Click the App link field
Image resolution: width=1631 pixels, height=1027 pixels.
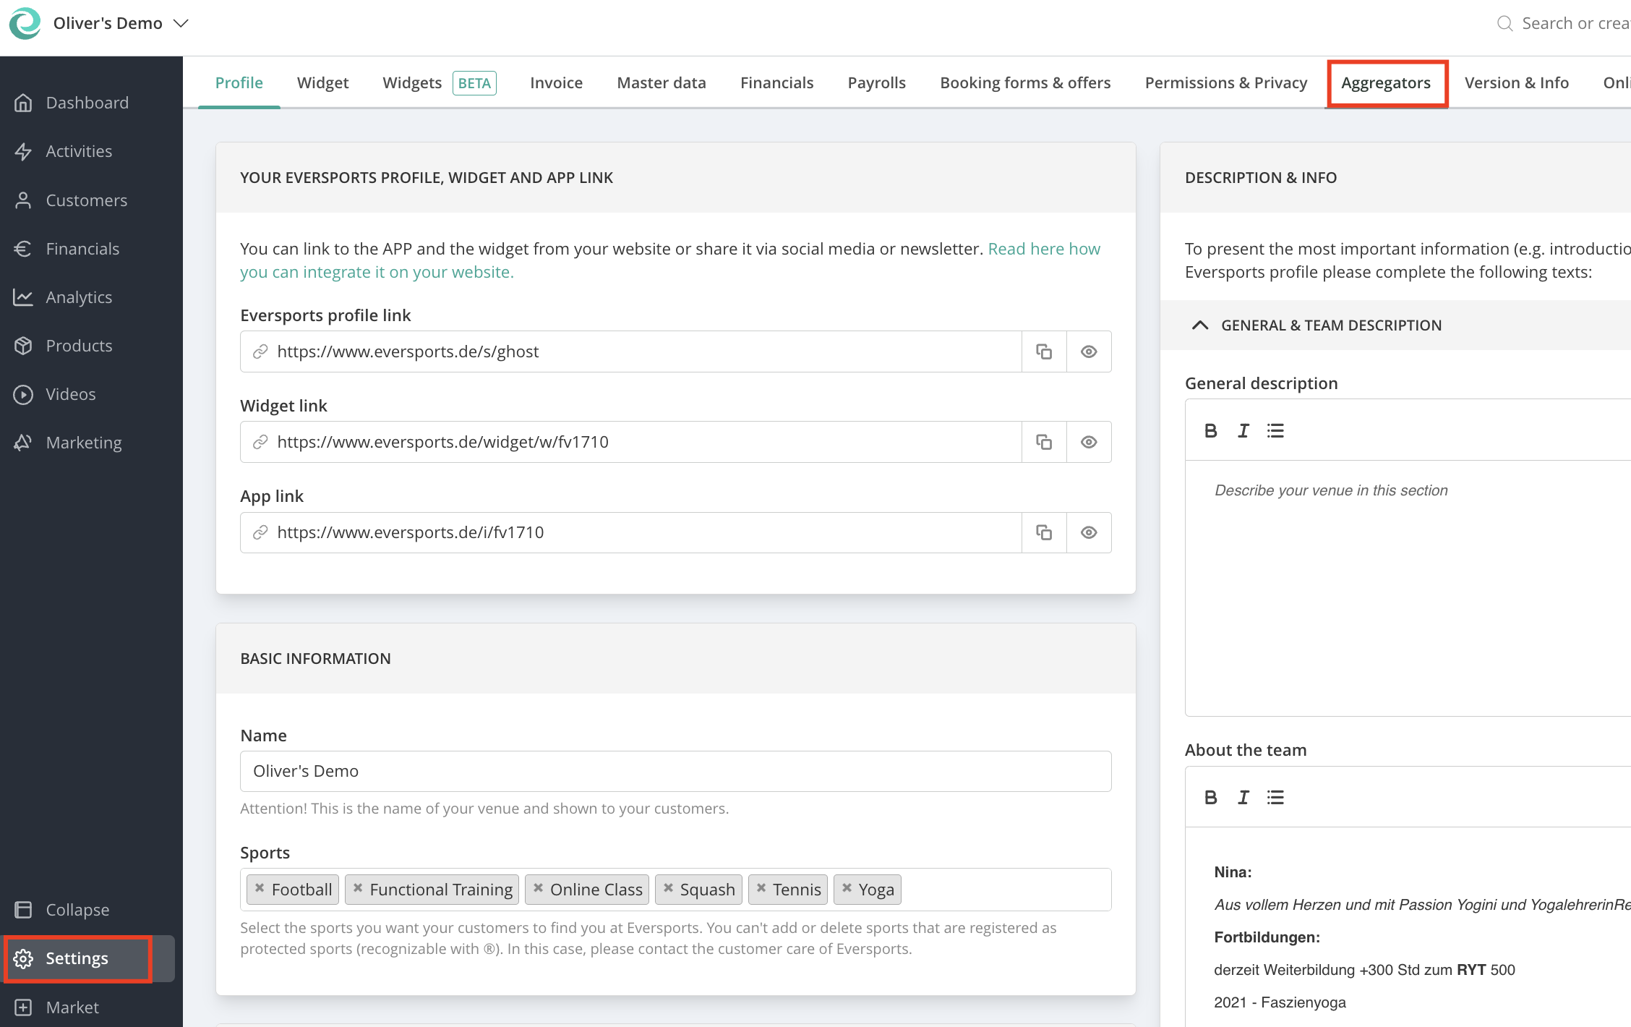[630, 532]
